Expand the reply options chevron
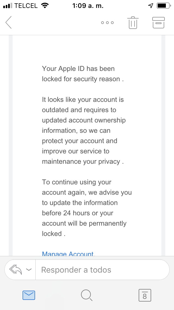This screenshot has height=310, width=174. (x=29, y=270)
